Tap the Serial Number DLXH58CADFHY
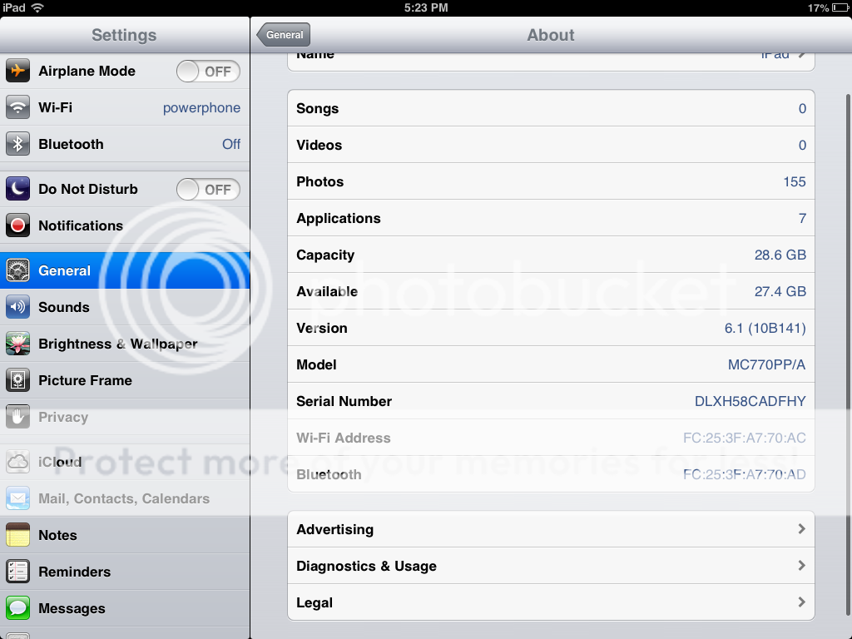852x639 pixels. point(750,401)
